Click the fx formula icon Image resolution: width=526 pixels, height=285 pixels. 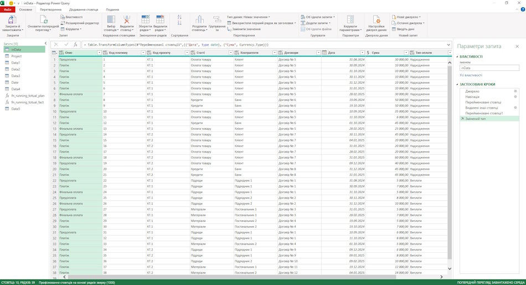75,44
